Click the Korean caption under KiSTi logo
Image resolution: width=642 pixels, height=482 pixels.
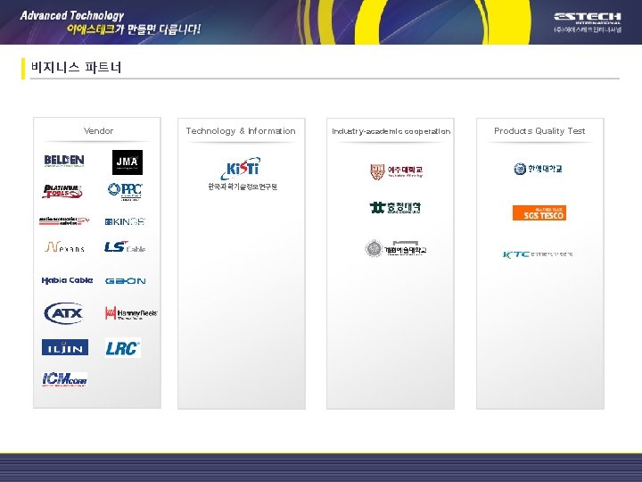[x=243, y=187]
